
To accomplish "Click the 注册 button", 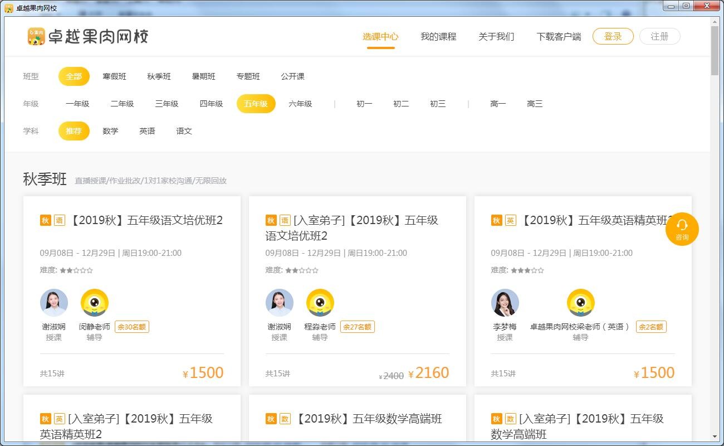I will pyautogui.click(x=659, y=36).
